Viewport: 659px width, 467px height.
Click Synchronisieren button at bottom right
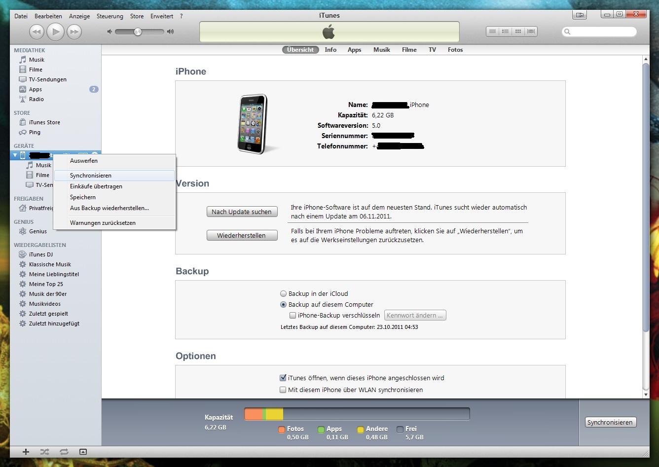click(x=610, y=422)
